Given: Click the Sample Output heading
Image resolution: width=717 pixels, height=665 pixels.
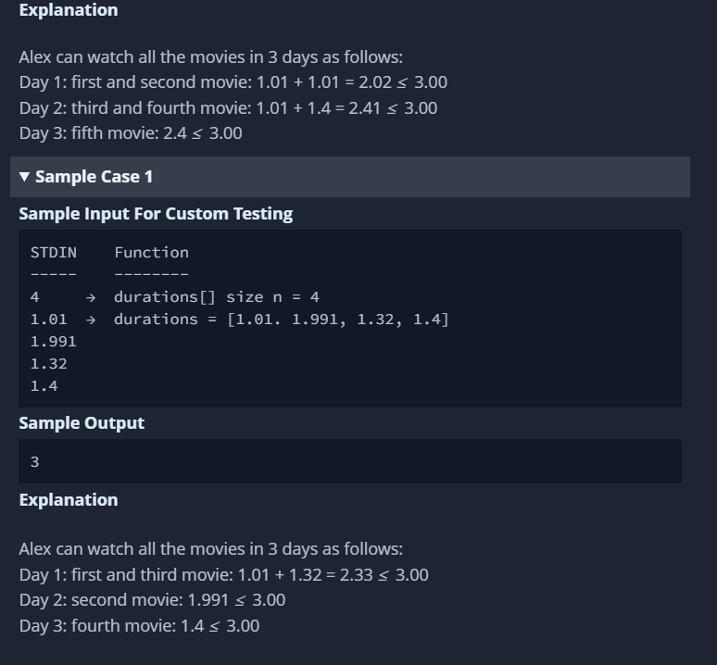Looking at the screenshot, I should coord(82,423).
